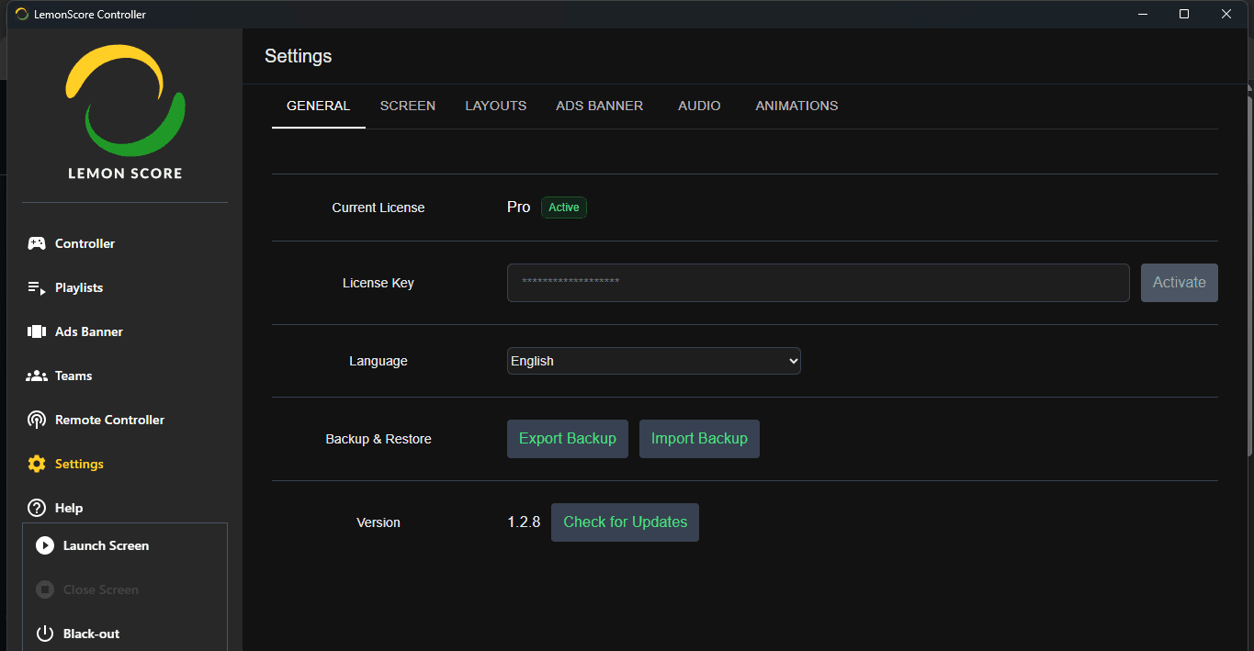Select the Teams people icon
1254x651 pixels.
[x=37, y=376]
